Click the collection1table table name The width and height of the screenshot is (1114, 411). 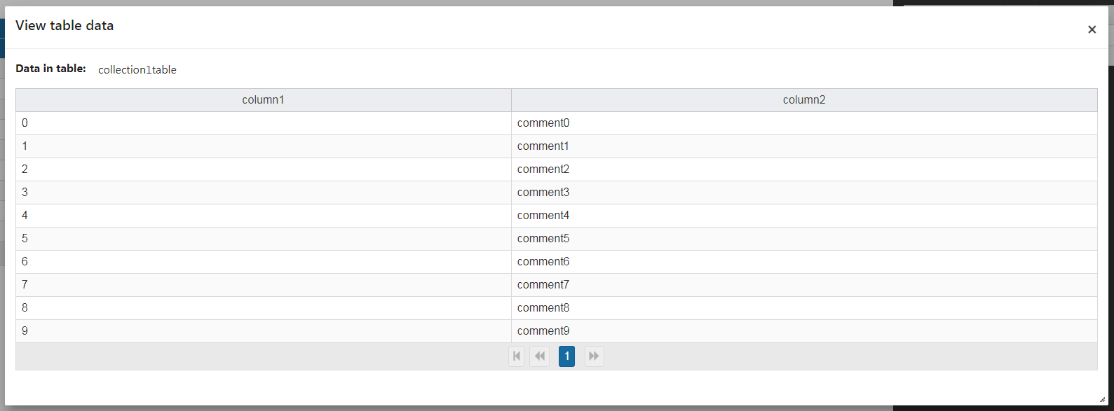pos(137,70)
